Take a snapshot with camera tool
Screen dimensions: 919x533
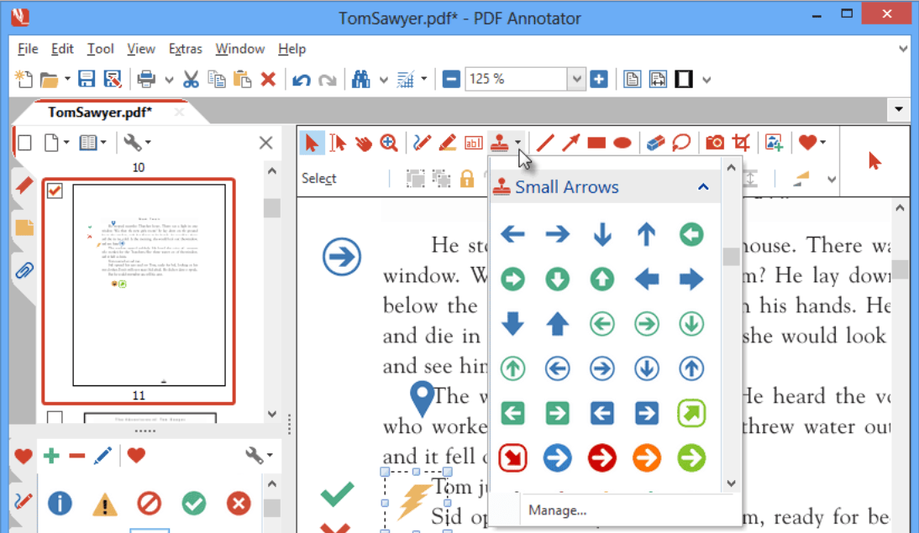point(715,143)
